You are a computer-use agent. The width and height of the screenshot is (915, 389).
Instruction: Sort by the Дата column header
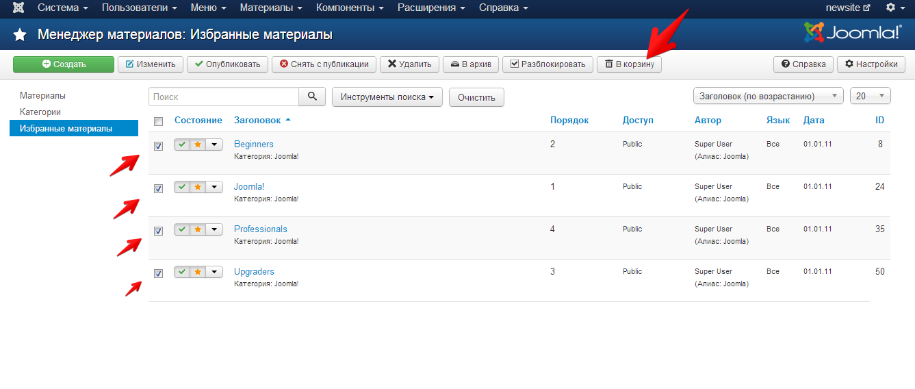point(814,121)
